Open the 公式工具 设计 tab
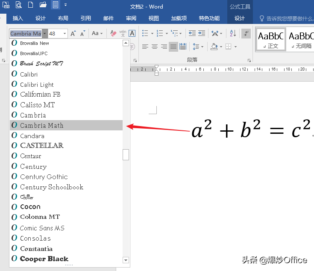The width and height of the screenshot is (314, 271). (240, 18)
